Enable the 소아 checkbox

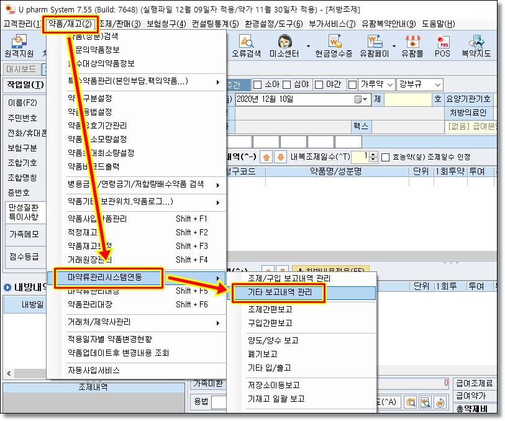coord(257,84)
